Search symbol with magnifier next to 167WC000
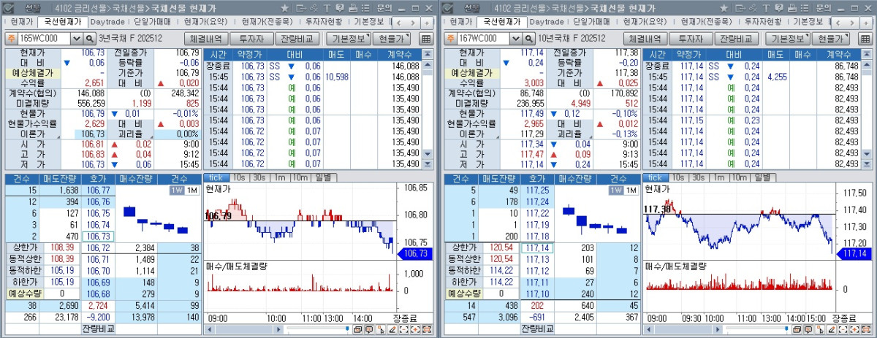 (529, 38)
